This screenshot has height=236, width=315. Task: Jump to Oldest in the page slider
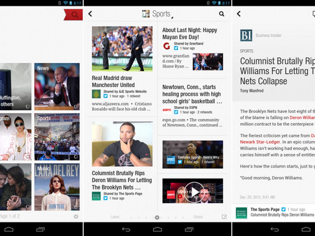pyautogui.click(x=198, y=217)
